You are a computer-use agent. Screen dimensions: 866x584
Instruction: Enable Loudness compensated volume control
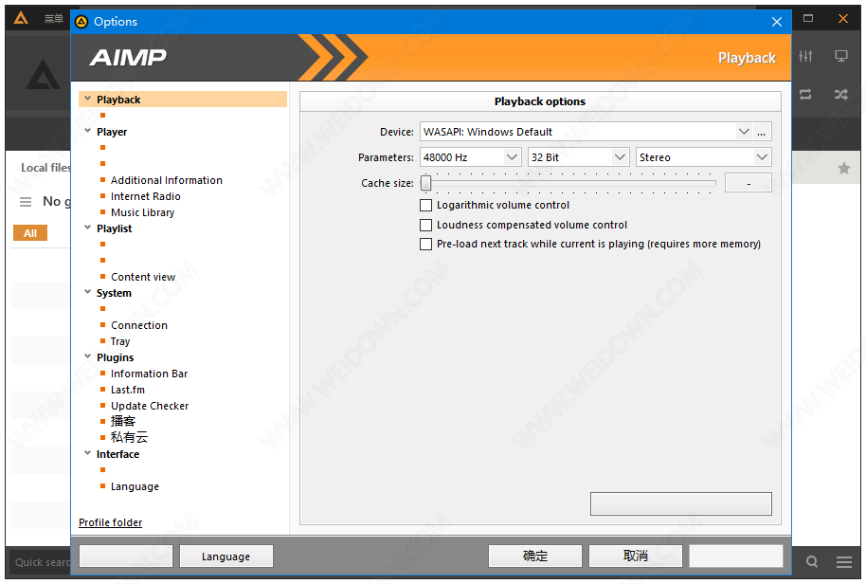coord(425,226)
